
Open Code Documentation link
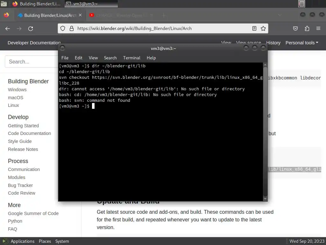click(29, 133)
